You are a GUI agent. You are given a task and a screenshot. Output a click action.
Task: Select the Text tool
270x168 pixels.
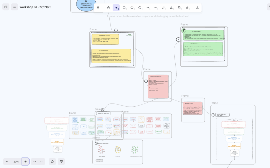(171, 8)
